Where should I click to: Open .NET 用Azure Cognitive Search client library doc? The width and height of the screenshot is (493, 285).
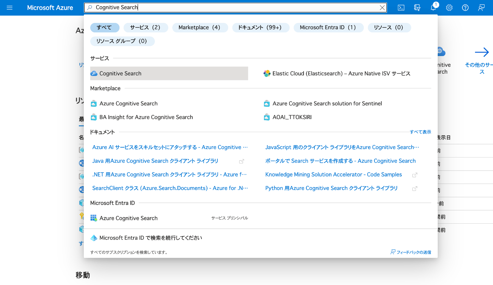point(170,175)
